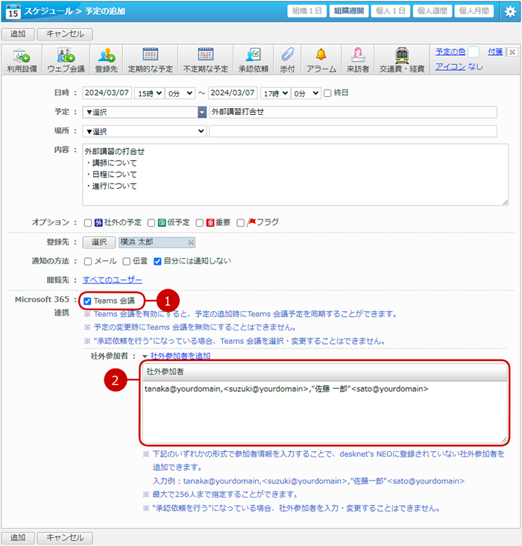
Task: Click the end date field 2024/03/07
Action: click(233, 93)
